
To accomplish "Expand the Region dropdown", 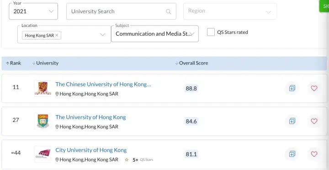I will coord(230,11).
